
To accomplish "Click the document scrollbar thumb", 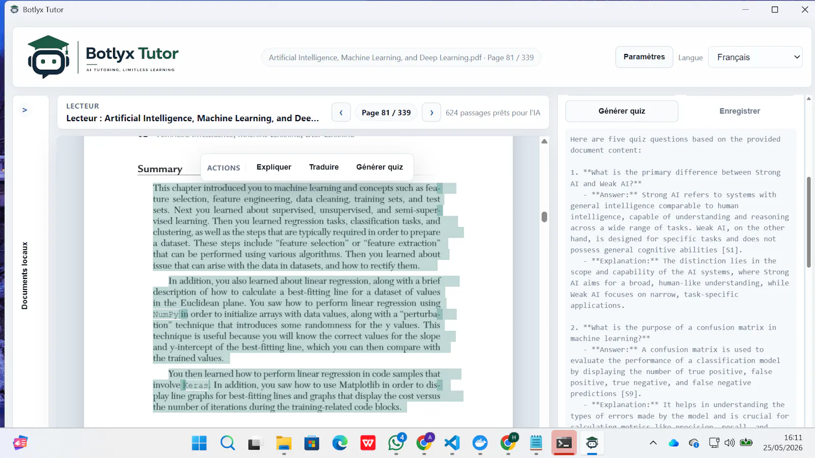I will tap(544, 217).
